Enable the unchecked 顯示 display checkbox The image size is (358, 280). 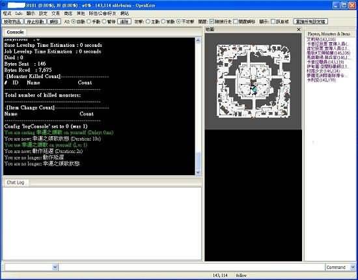tap(273, 21)
